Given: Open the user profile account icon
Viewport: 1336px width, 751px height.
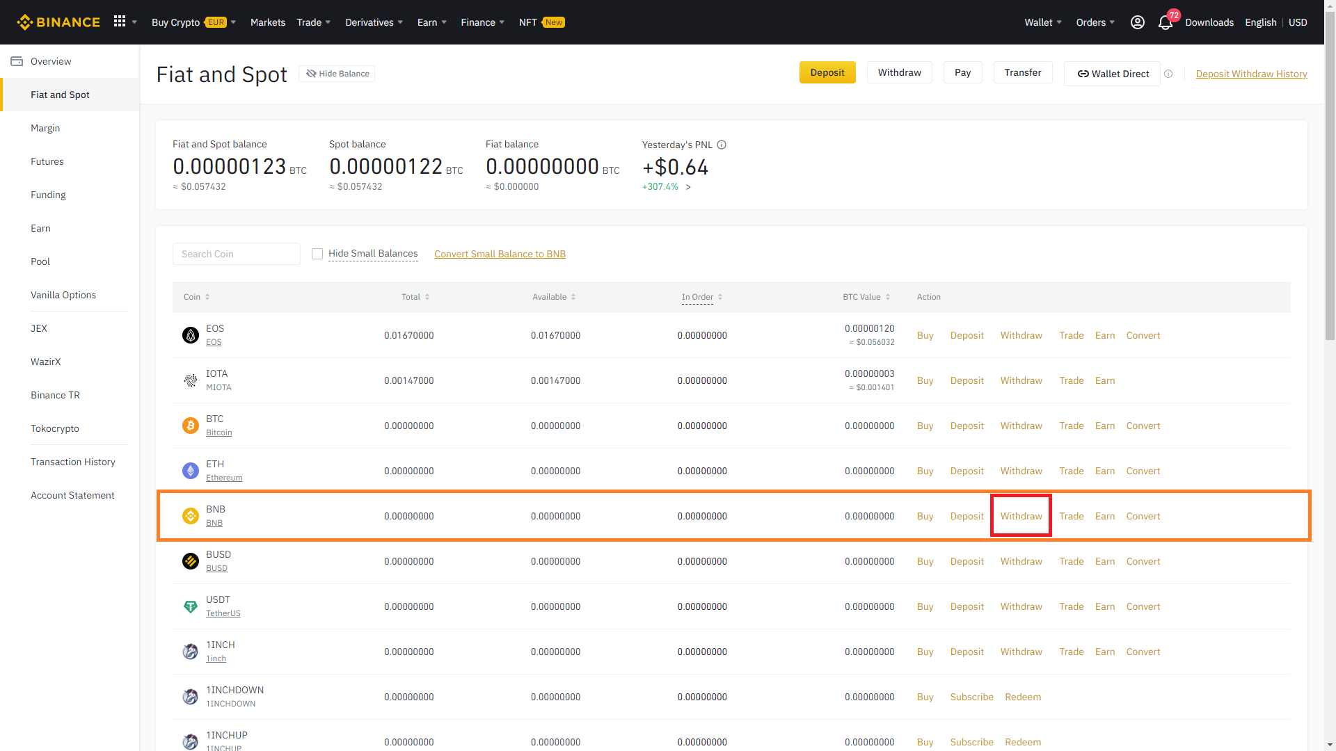Looking at the screenshot, I should click(x=1137, y=22).
